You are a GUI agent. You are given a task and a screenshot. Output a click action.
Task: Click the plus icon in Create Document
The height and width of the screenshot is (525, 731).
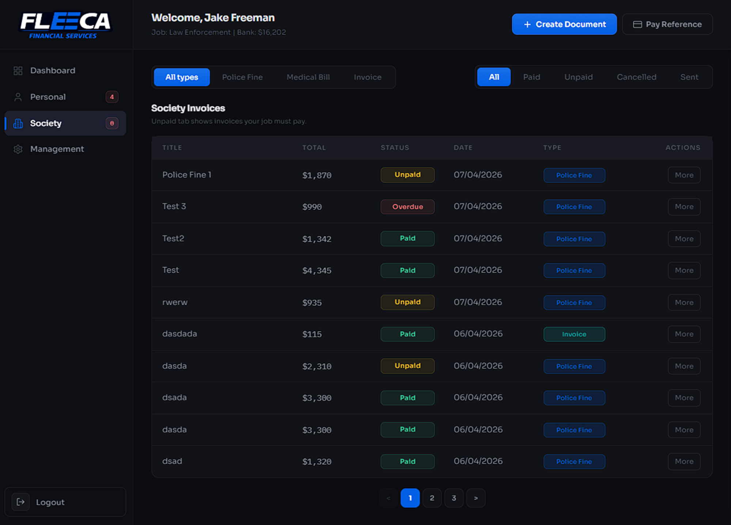(527, 24)
